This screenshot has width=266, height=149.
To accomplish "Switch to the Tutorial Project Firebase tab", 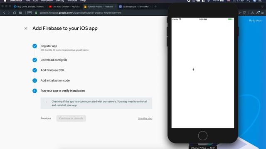I will [x=99, y=7].
